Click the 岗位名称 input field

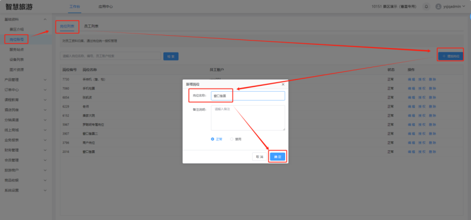[248, 96]
